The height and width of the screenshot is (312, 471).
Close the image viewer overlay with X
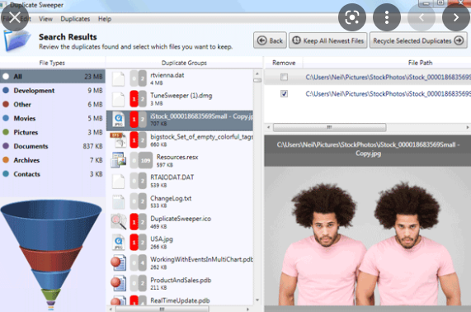point(14,17)
